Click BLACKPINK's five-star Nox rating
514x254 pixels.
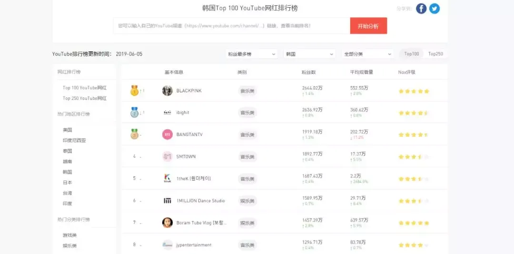pos(414,91)
